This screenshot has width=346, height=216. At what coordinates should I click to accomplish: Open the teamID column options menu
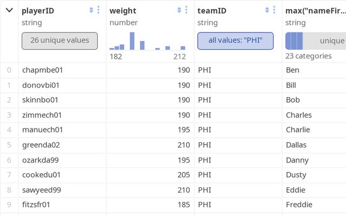[274, 10]
